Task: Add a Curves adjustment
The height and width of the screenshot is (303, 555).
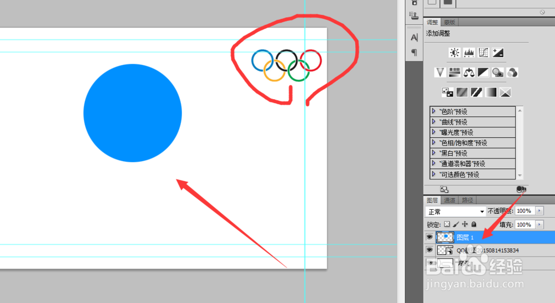Action: tap(483, 53)
